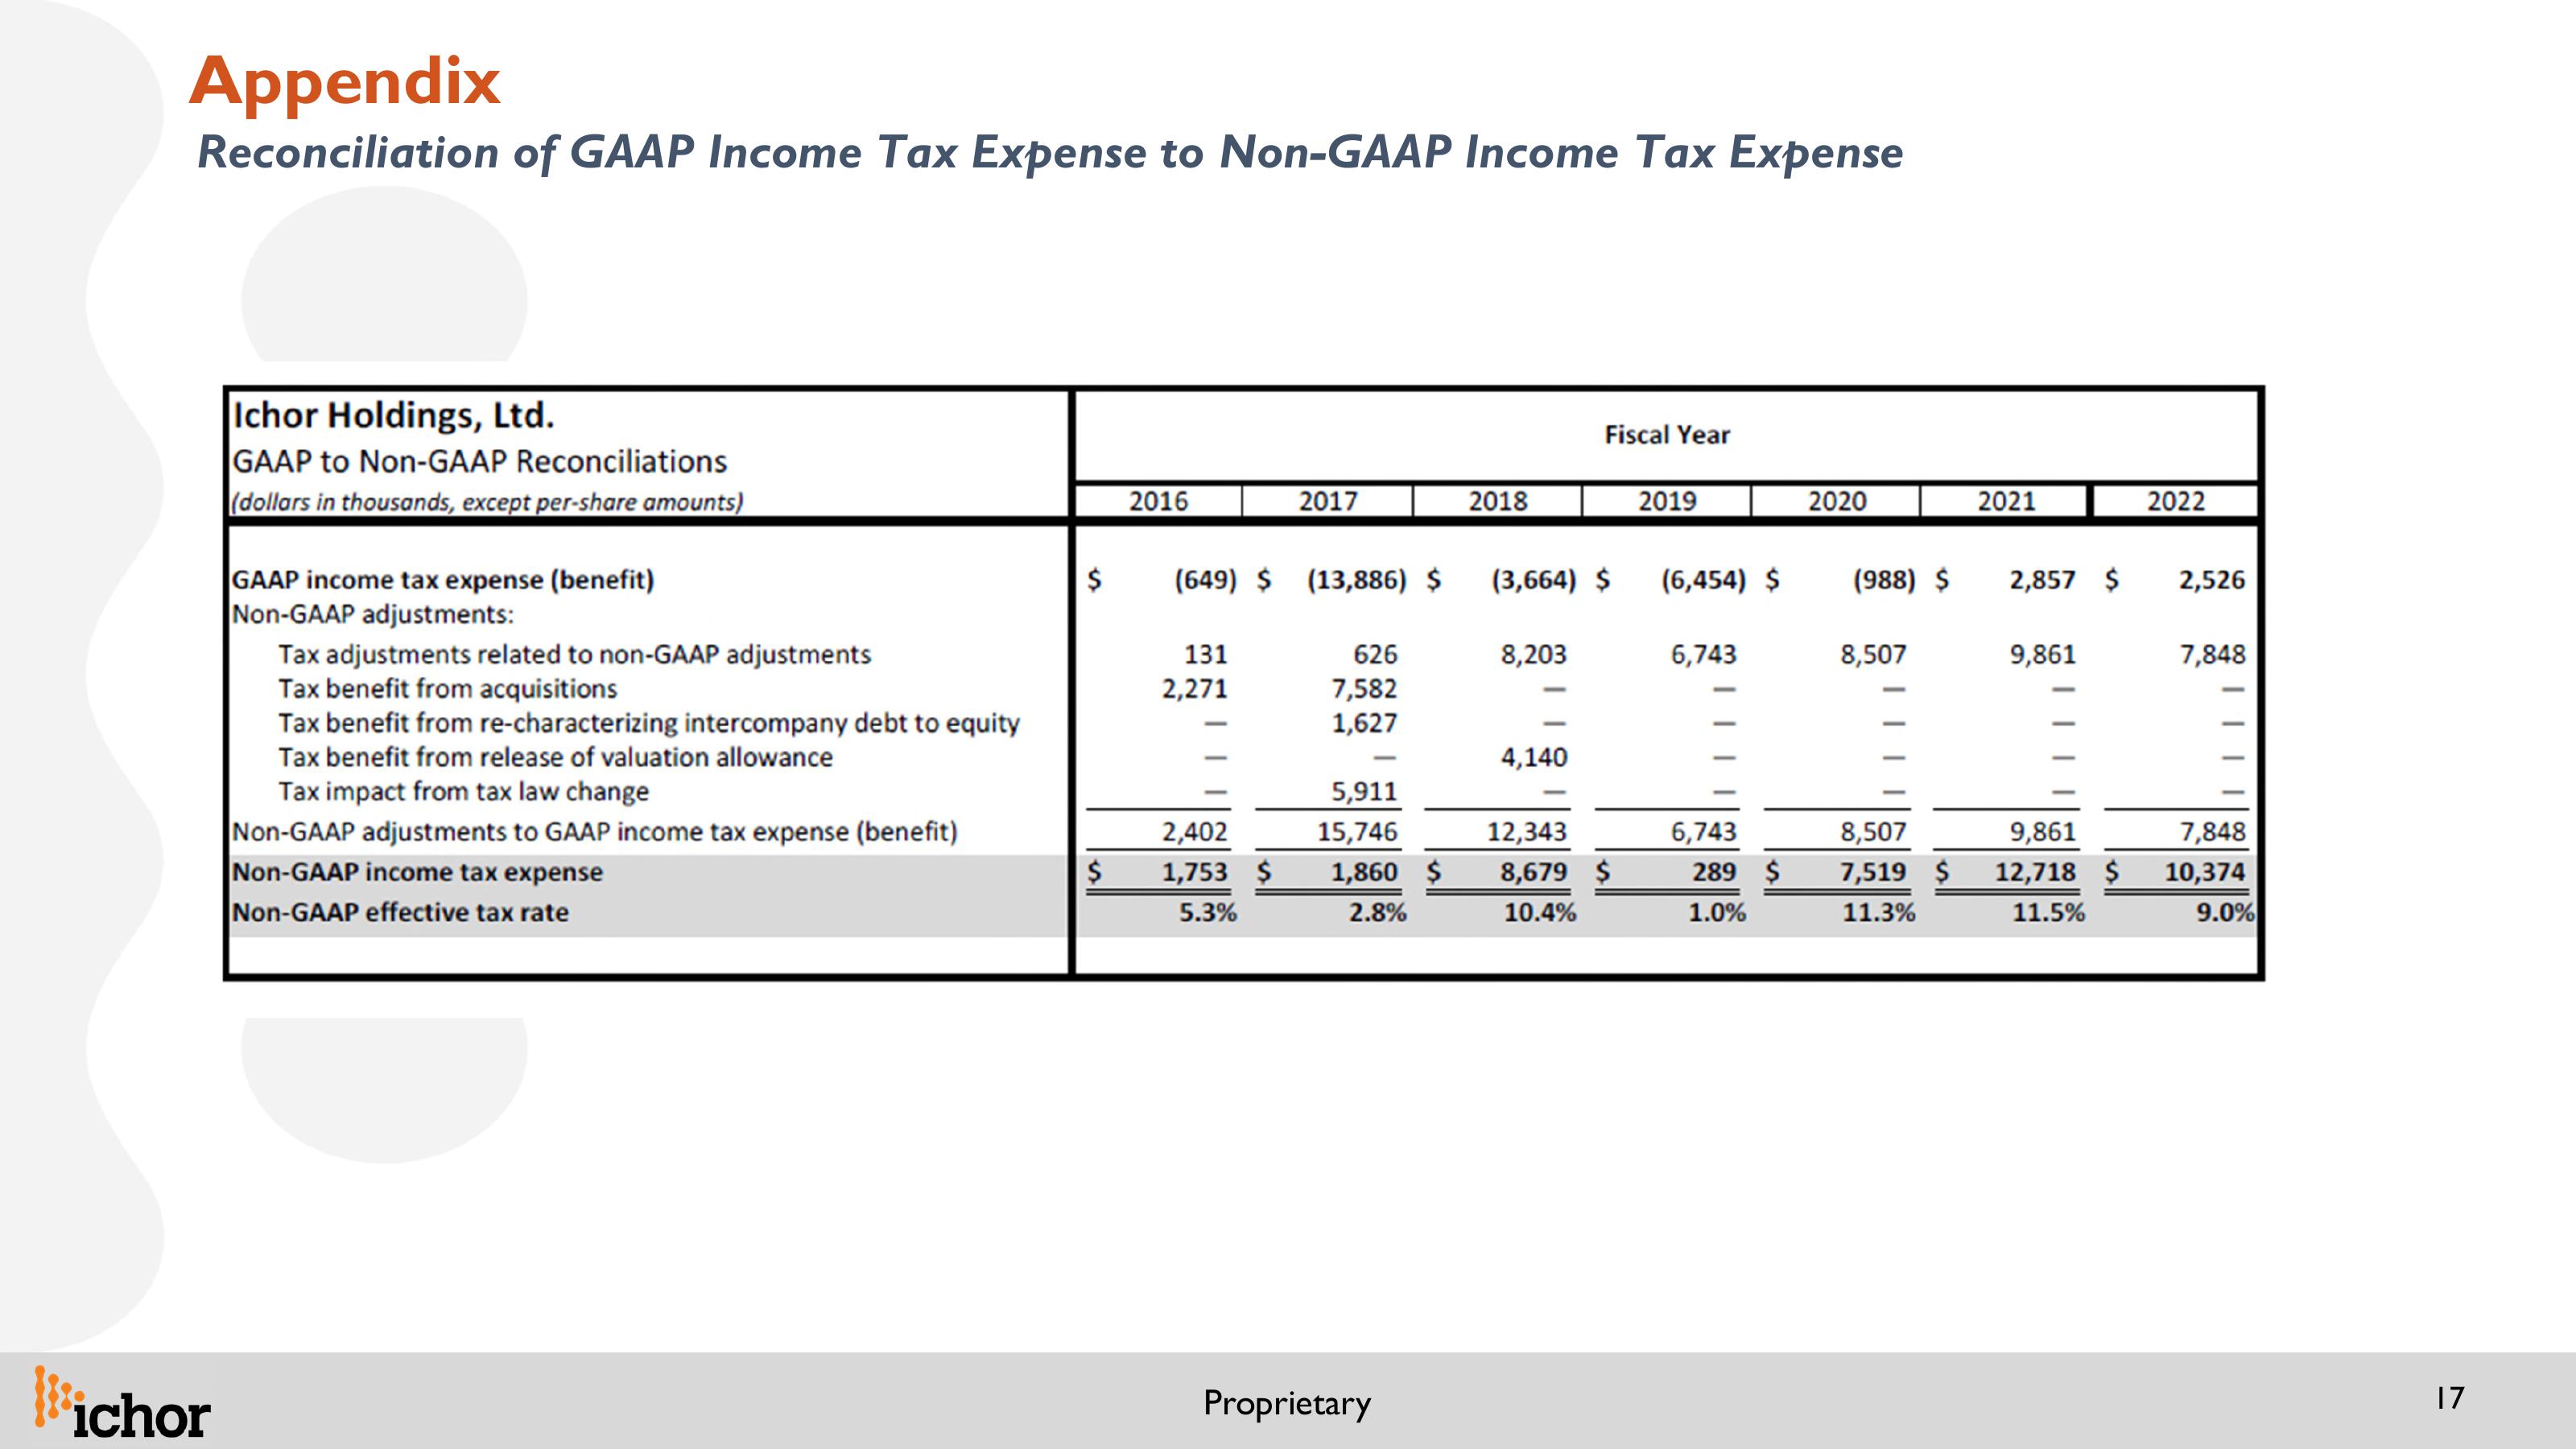This screenshot has height=1449, width=2576.
Task: Click the dollars in thousands note
Action: point(487,502)
